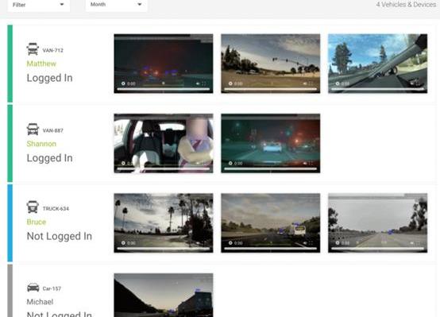Open Matthew's windshield wiper video thumbnail
Viewport: 440px width, 317px height.
[378, 64]
